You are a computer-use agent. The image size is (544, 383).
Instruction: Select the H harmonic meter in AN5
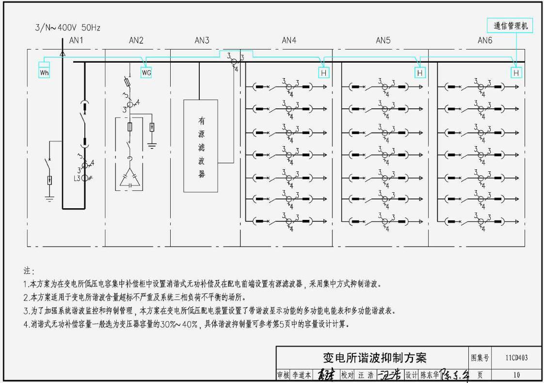[420, 73]
